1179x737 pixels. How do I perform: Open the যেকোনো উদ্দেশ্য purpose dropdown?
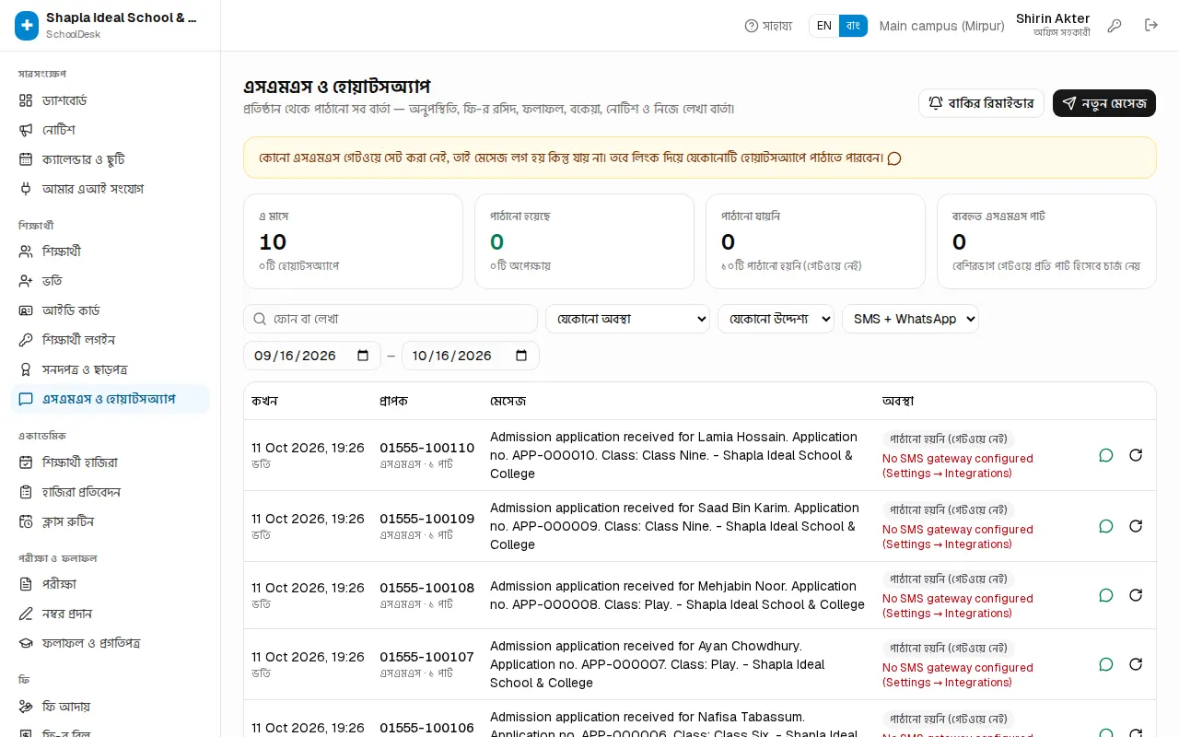click(776, 319)
